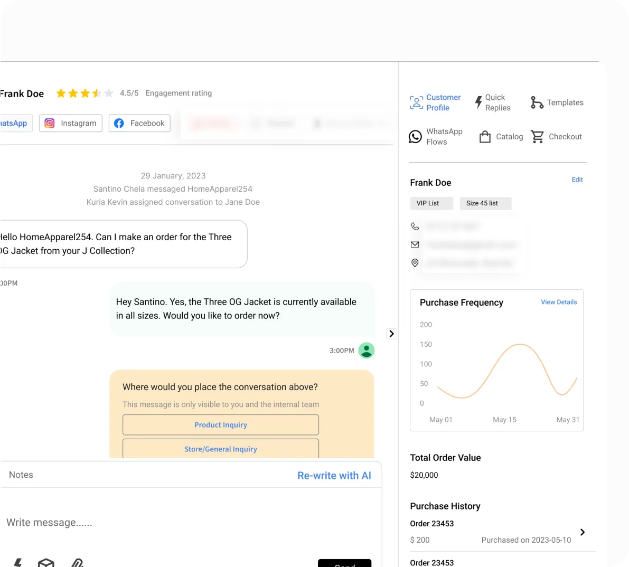Choose Store/General Inquiry classification
The height and width of the screenshot is (567, 629).
click(221, 449)
